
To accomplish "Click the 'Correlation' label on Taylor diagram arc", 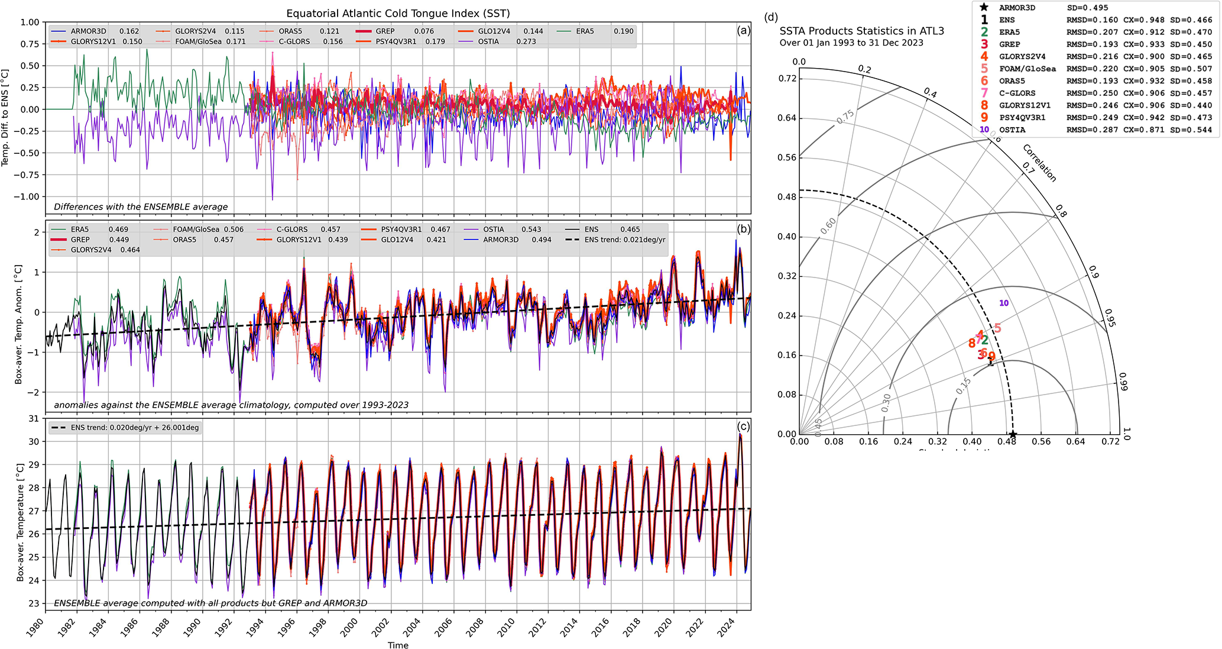I will click(x=1039, y=163).
